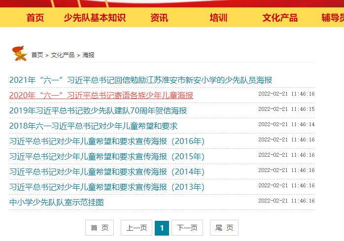This screenshot has height=241, width=344.
Task: Jump to last page with 尾页
Action: point(224,228)
